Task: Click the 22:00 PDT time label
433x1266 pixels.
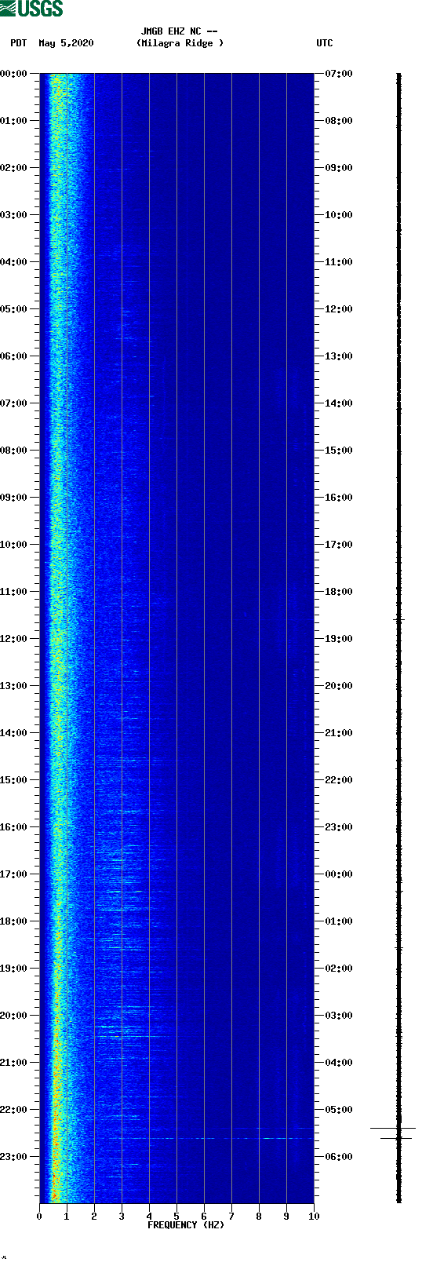Action: 14,1110
